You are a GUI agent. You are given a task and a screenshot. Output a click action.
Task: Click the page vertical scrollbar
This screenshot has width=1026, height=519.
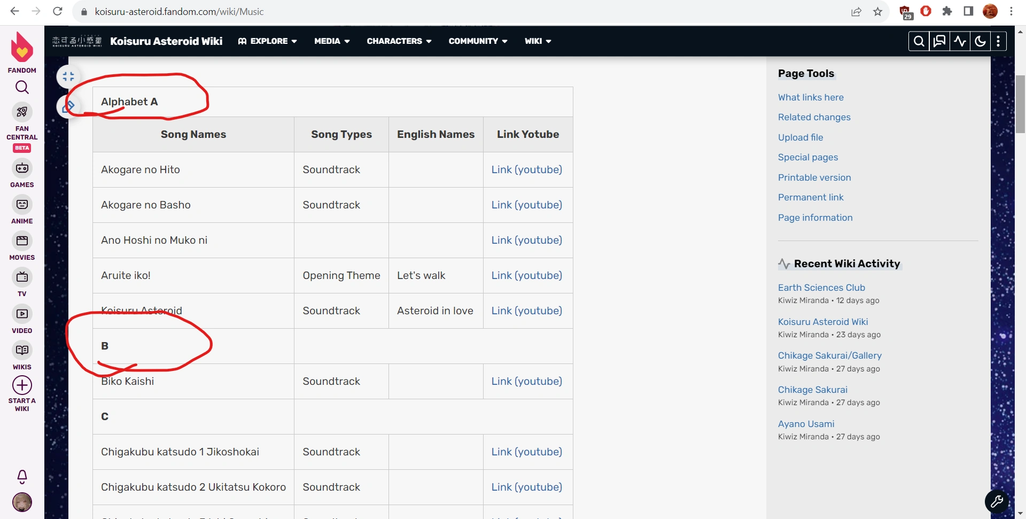coord(1020,104)
